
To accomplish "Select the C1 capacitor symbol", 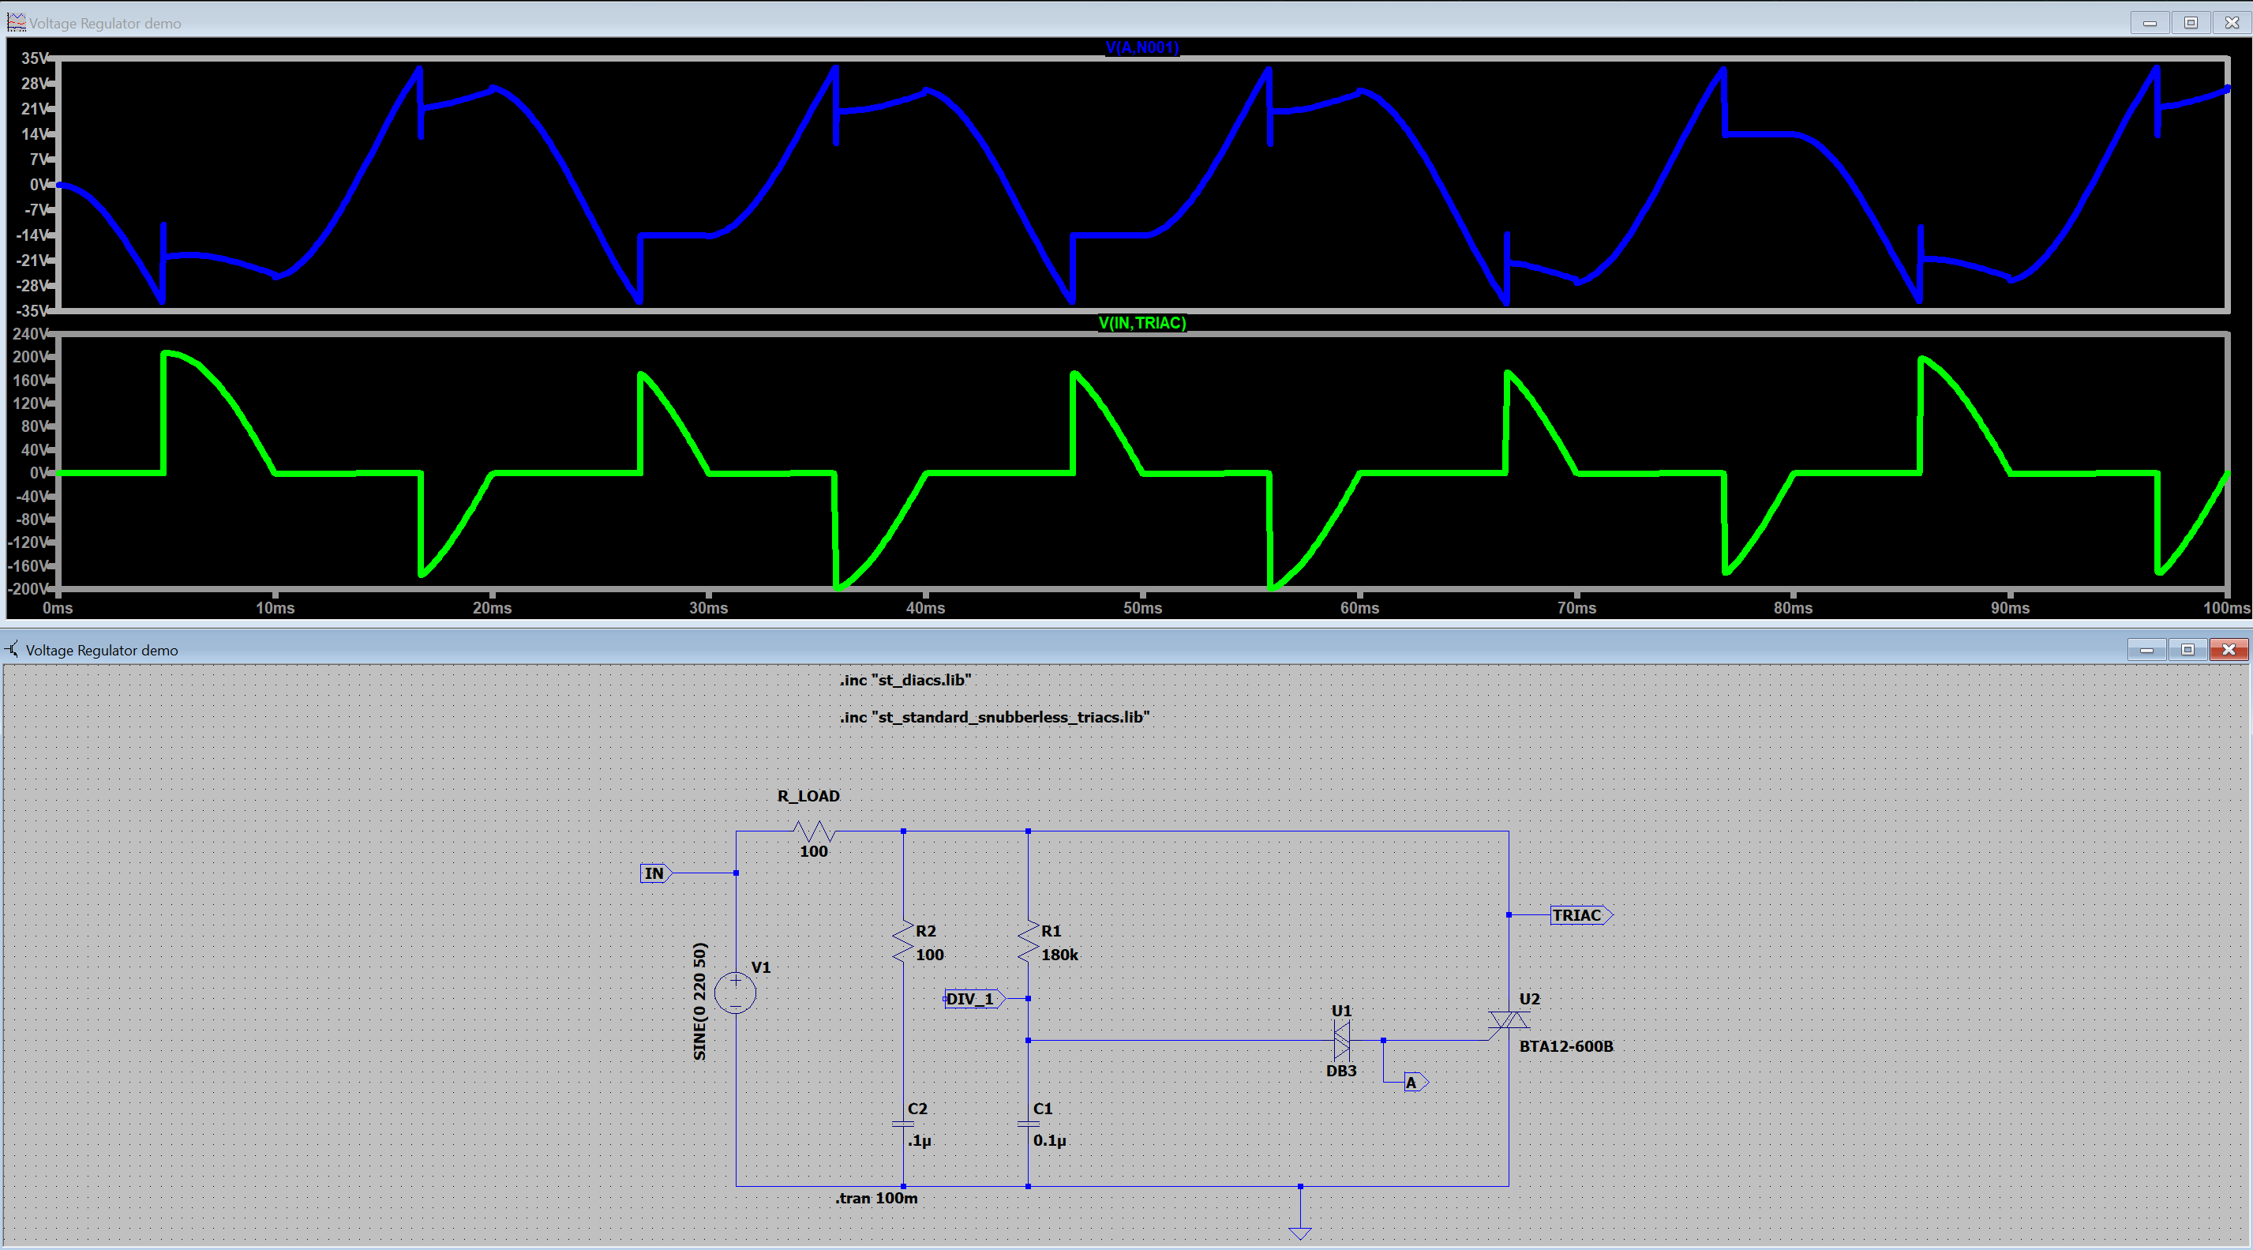I will click(1028, 1123).
